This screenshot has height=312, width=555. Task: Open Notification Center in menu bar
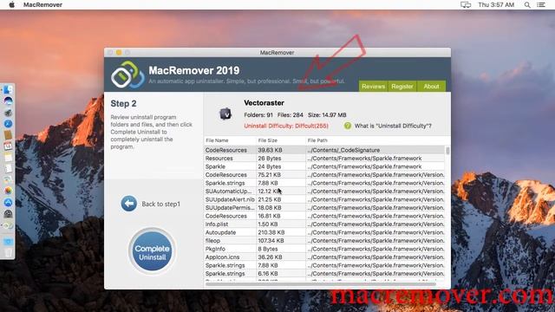[x=541, y=4]
